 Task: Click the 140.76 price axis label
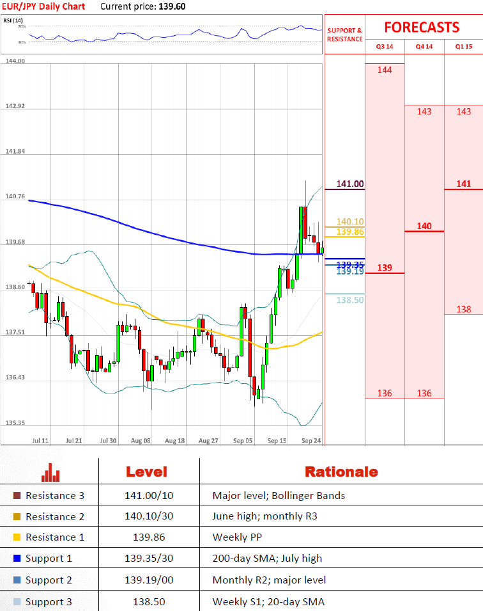15,196
